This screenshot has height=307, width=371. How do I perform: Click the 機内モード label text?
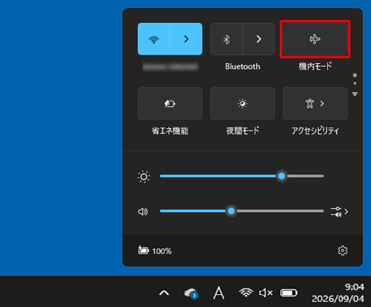[x=315, y=66]
